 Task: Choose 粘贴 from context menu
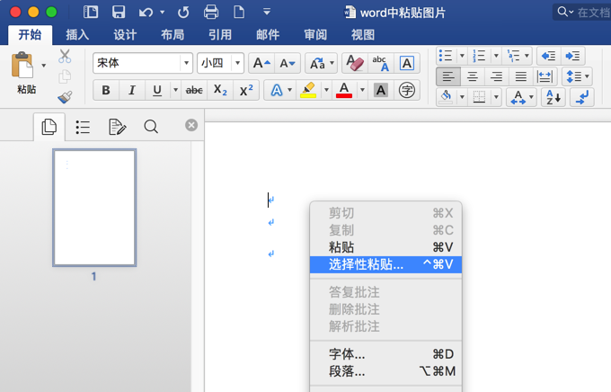click(385, 247)
